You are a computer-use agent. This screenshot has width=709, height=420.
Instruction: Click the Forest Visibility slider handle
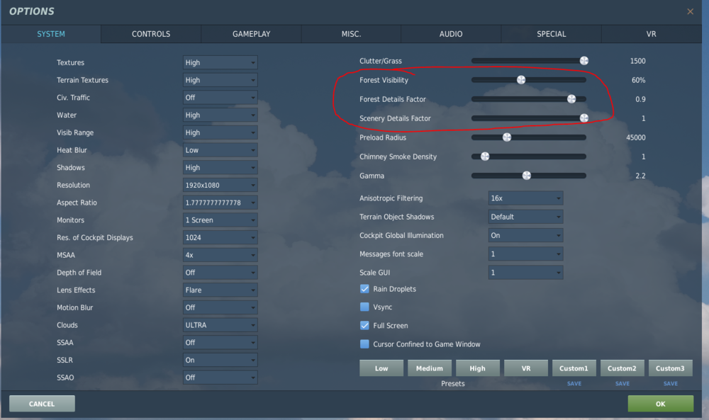point(521,80)
